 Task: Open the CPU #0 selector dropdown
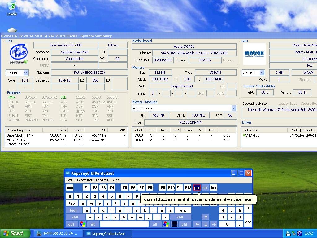pos(26,73)
